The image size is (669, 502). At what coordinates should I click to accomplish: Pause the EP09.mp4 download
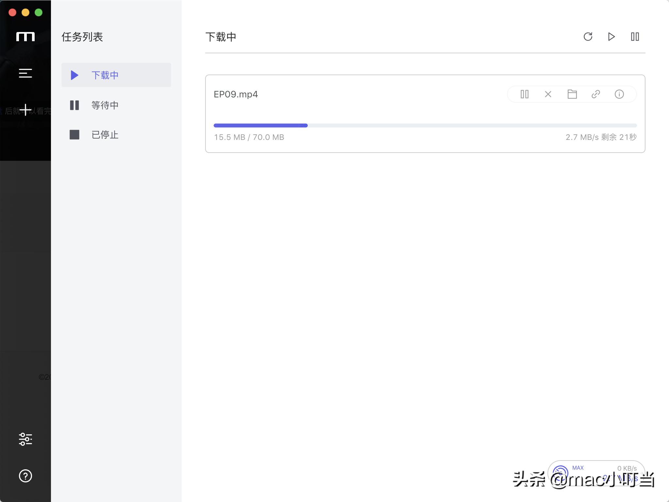coord(524,94)
